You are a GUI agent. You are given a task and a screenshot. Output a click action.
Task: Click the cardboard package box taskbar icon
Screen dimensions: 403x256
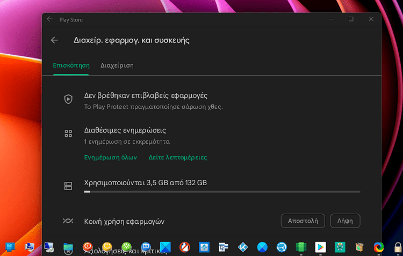pyautogui.click(x=359, y=247)
